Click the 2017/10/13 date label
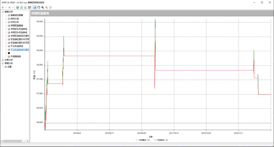This screenshot has width=274, height=147. point(174,133)
